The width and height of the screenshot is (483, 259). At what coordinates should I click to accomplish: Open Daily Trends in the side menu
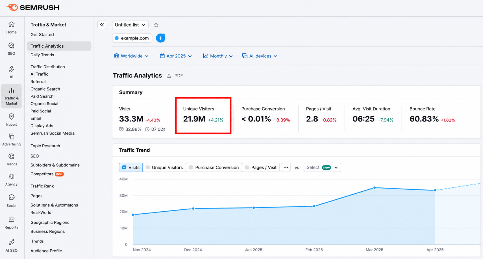[42, 55]
